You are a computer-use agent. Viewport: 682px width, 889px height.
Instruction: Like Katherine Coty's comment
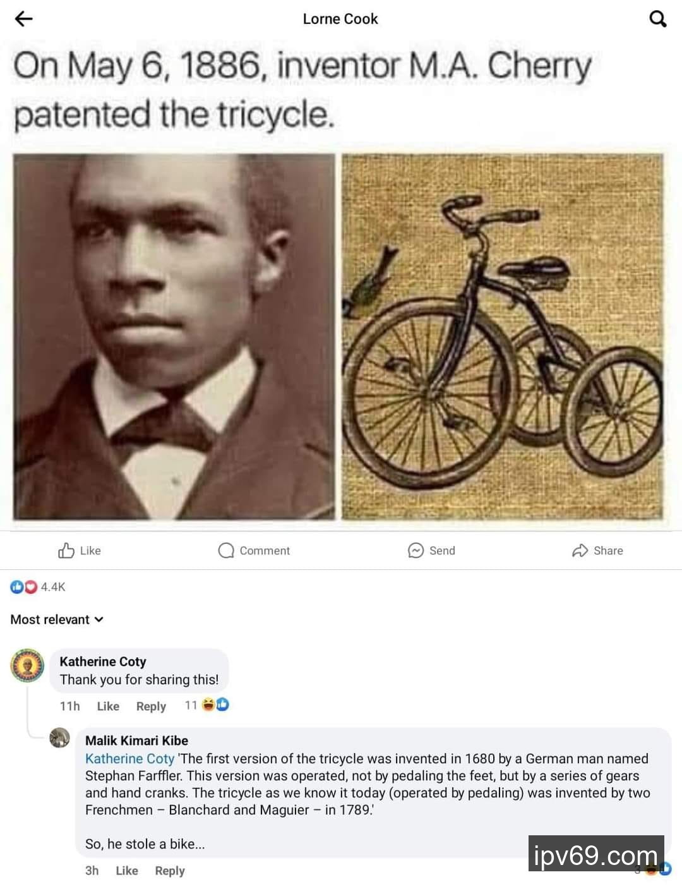[x=108, y=706]
